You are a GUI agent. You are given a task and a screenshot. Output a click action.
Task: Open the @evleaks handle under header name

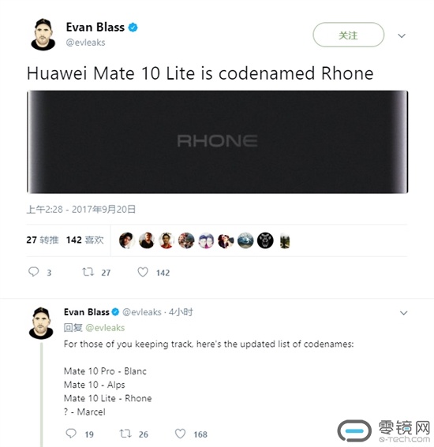click(x=85, y=43)
